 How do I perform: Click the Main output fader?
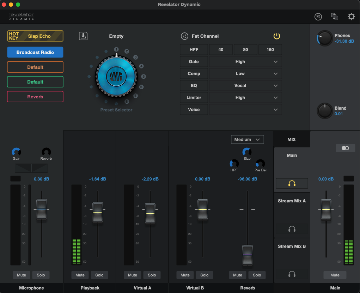[326, 209]
